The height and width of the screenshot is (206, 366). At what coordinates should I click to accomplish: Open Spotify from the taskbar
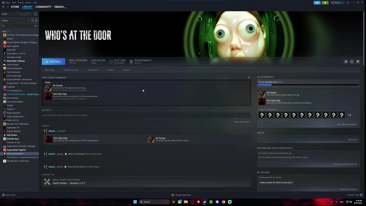[211, 202]
